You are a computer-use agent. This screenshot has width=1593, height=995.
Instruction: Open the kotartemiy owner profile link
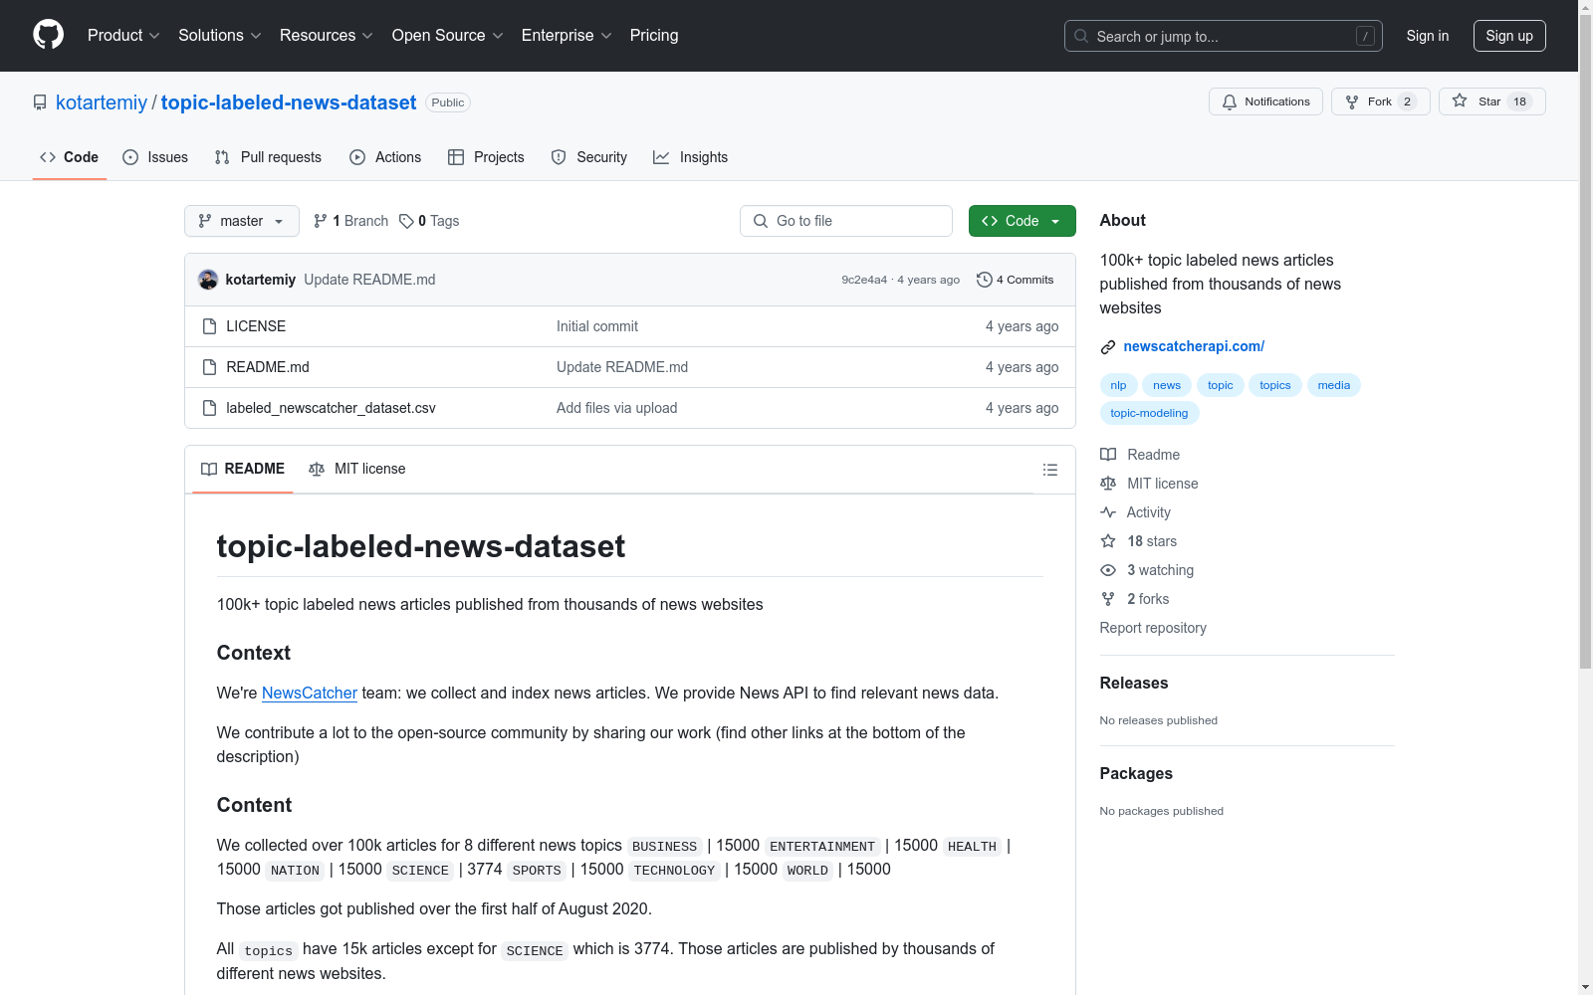point(102,102)
